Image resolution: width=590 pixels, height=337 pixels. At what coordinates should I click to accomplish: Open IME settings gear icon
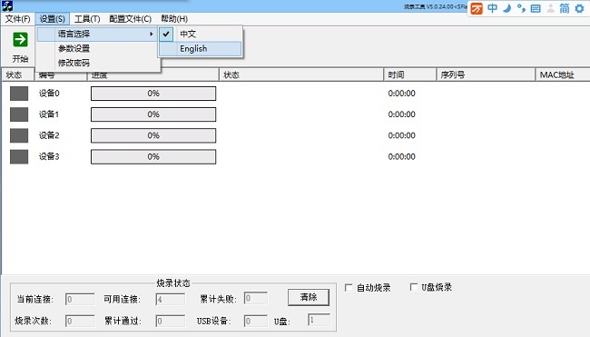point(579,8)
